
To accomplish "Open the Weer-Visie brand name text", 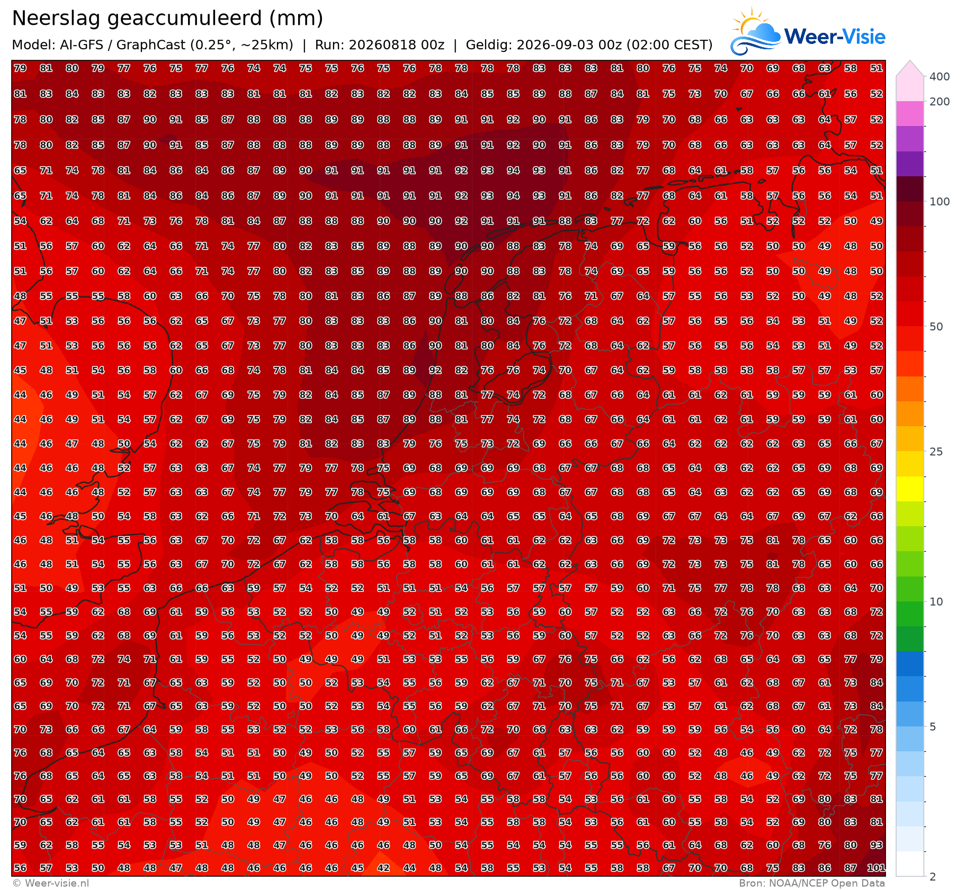I will (835, 37).
